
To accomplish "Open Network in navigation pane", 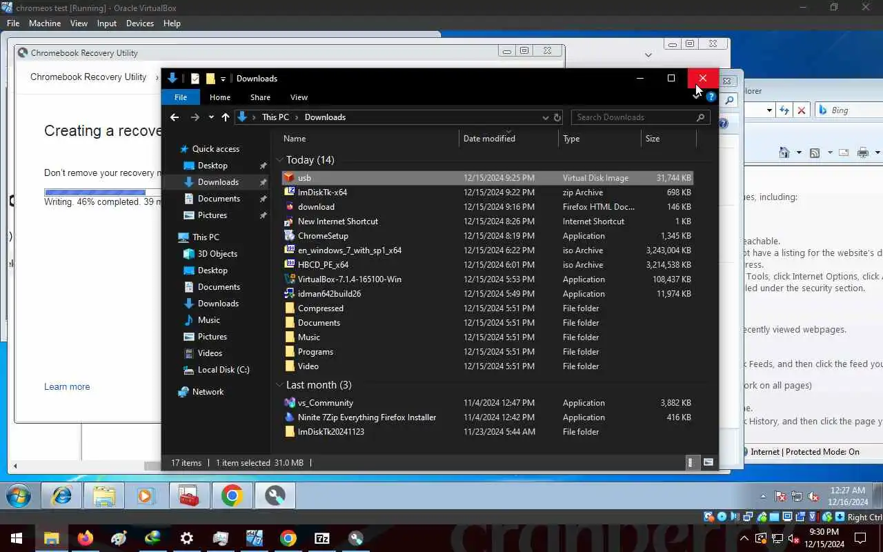I will tap(201, 392).
